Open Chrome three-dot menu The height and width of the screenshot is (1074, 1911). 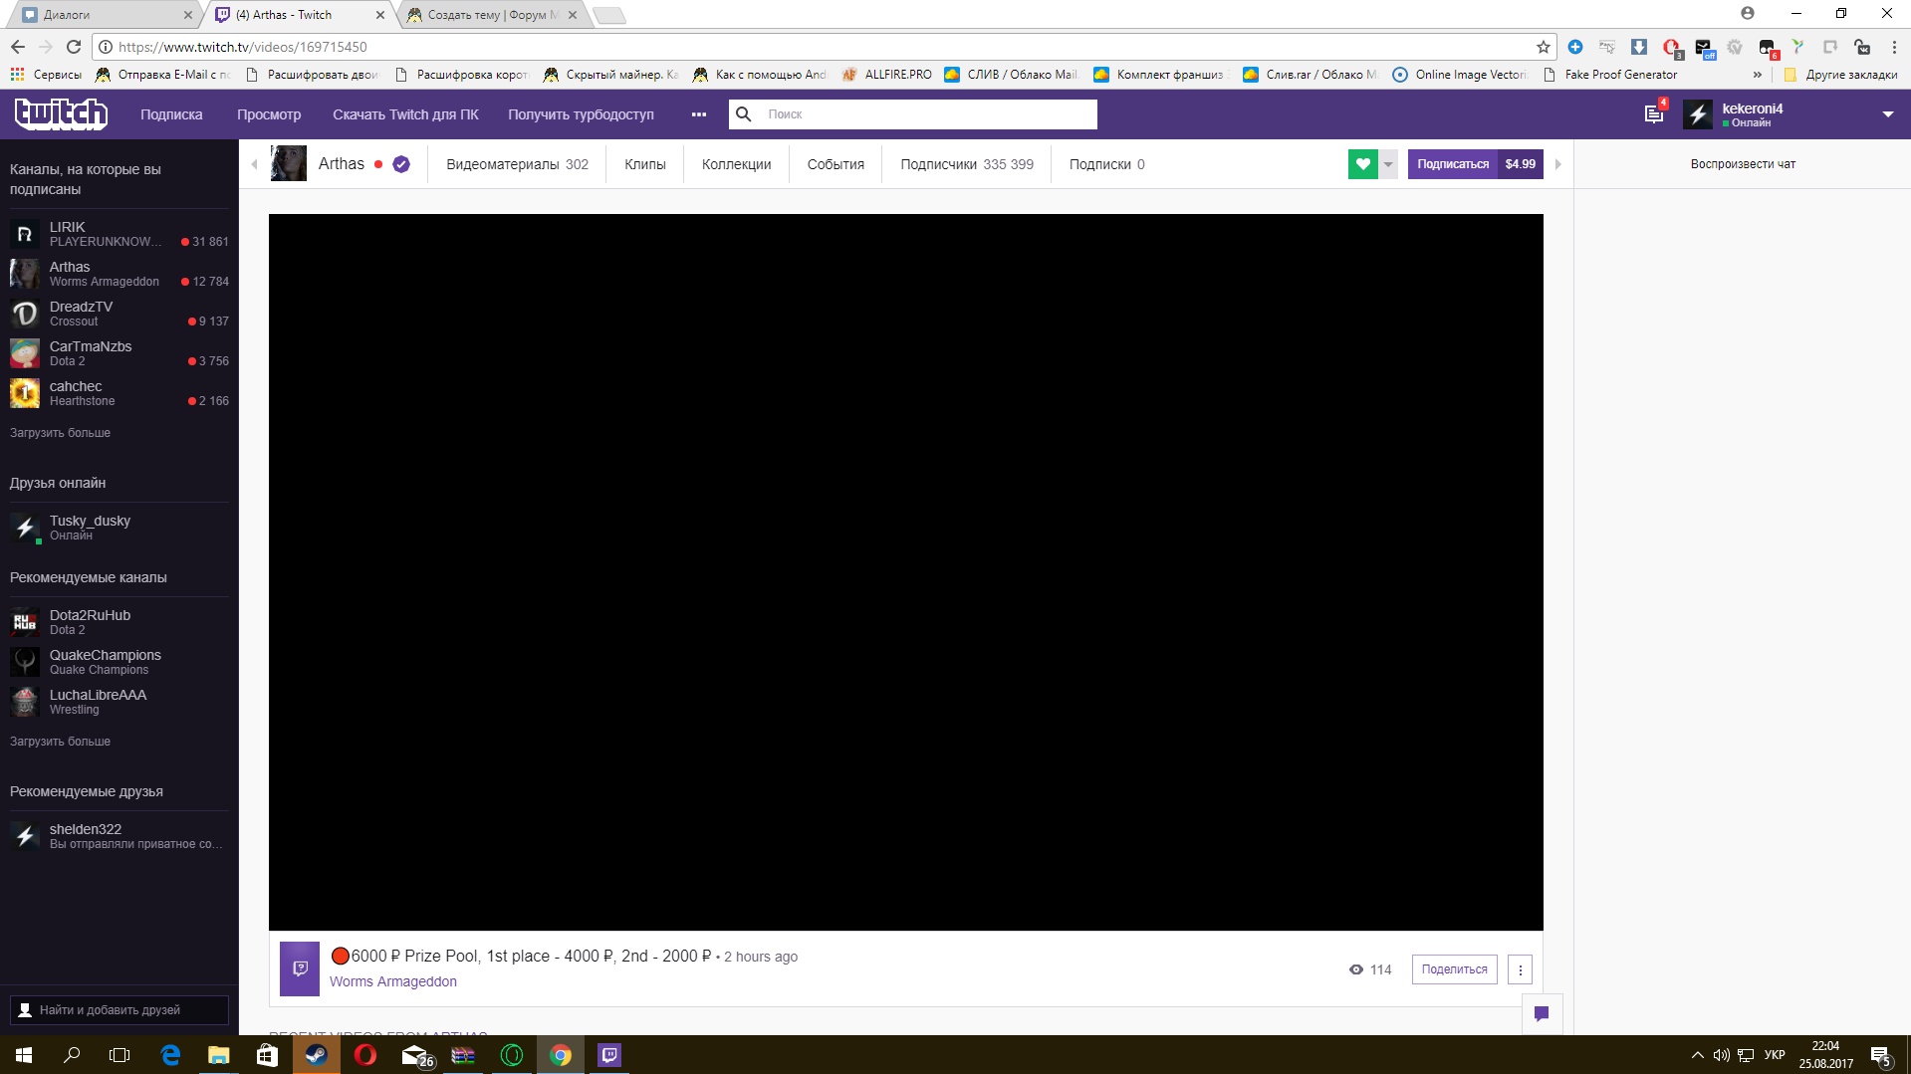[x=1894, y=47]
